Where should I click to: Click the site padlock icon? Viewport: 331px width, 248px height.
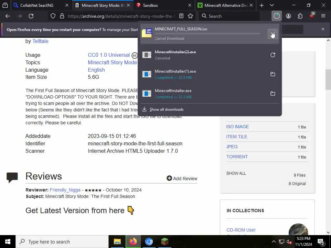tap(62, 16)
